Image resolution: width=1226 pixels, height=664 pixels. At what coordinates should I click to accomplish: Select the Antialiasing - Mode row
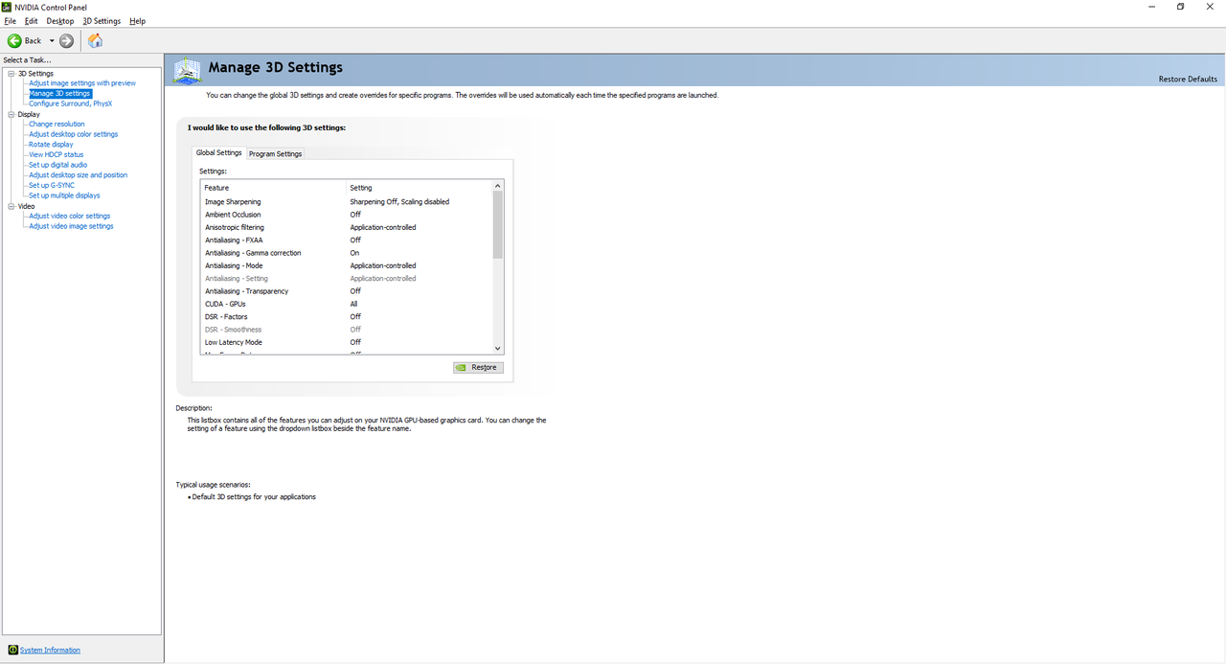pyautogui.click(x=347, y=265)
